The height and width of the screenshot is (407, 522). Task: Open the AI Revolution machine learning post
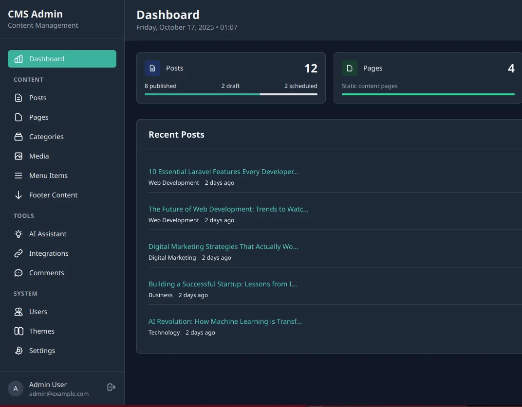[x=225, y=321]
